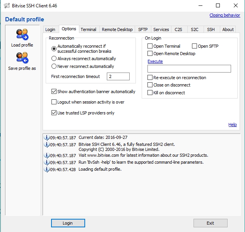Select 'Always reconnect automatically' option
This screenshot has height=232, width=245.
pyautogui.click(x=54, y=59)
